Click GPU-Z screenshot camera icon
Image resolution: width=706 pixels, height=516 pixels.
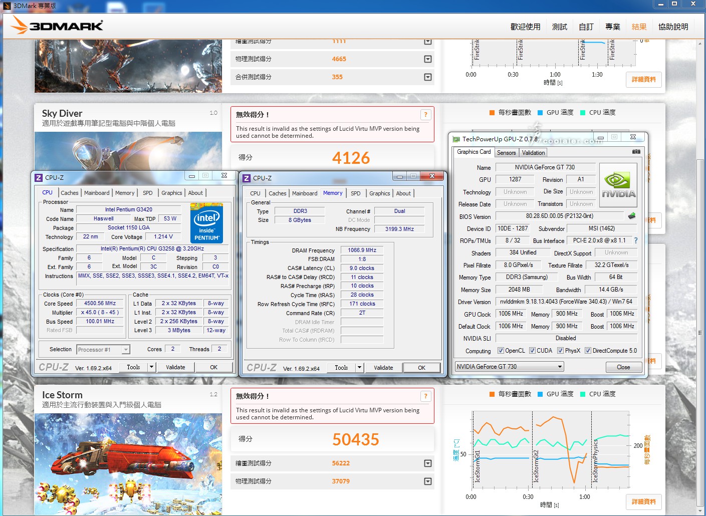(x=636, y=151)
